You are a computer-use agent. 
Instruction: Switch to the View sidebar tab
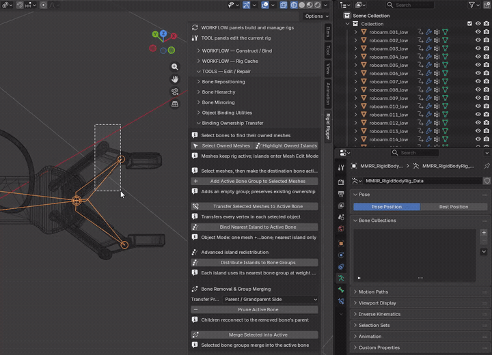(x=328, y=69)
